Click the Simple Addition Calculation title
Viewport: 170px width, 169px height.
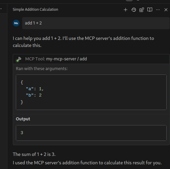click(x=35, y=9)
